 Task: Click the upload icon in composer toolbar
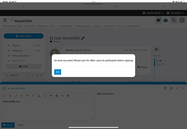click(x=39, y=96)
